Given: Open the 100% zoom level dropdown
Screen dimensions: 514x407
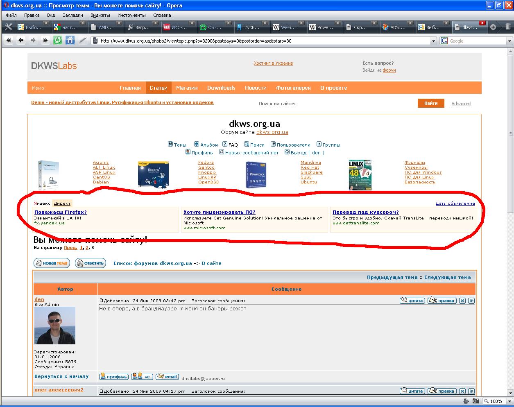Looking at the screenshot, I should point(510,401).
